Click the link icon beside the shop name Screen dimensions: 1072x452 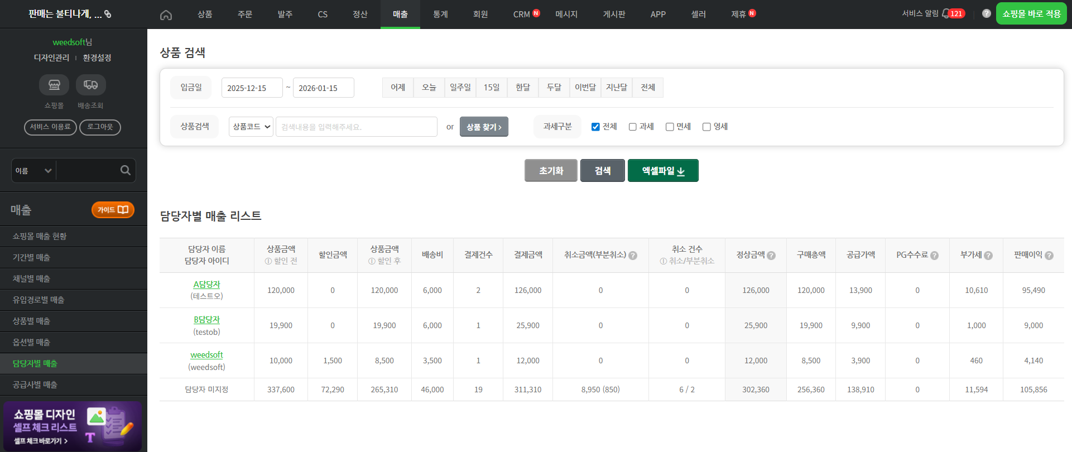(x=108, y=14)
